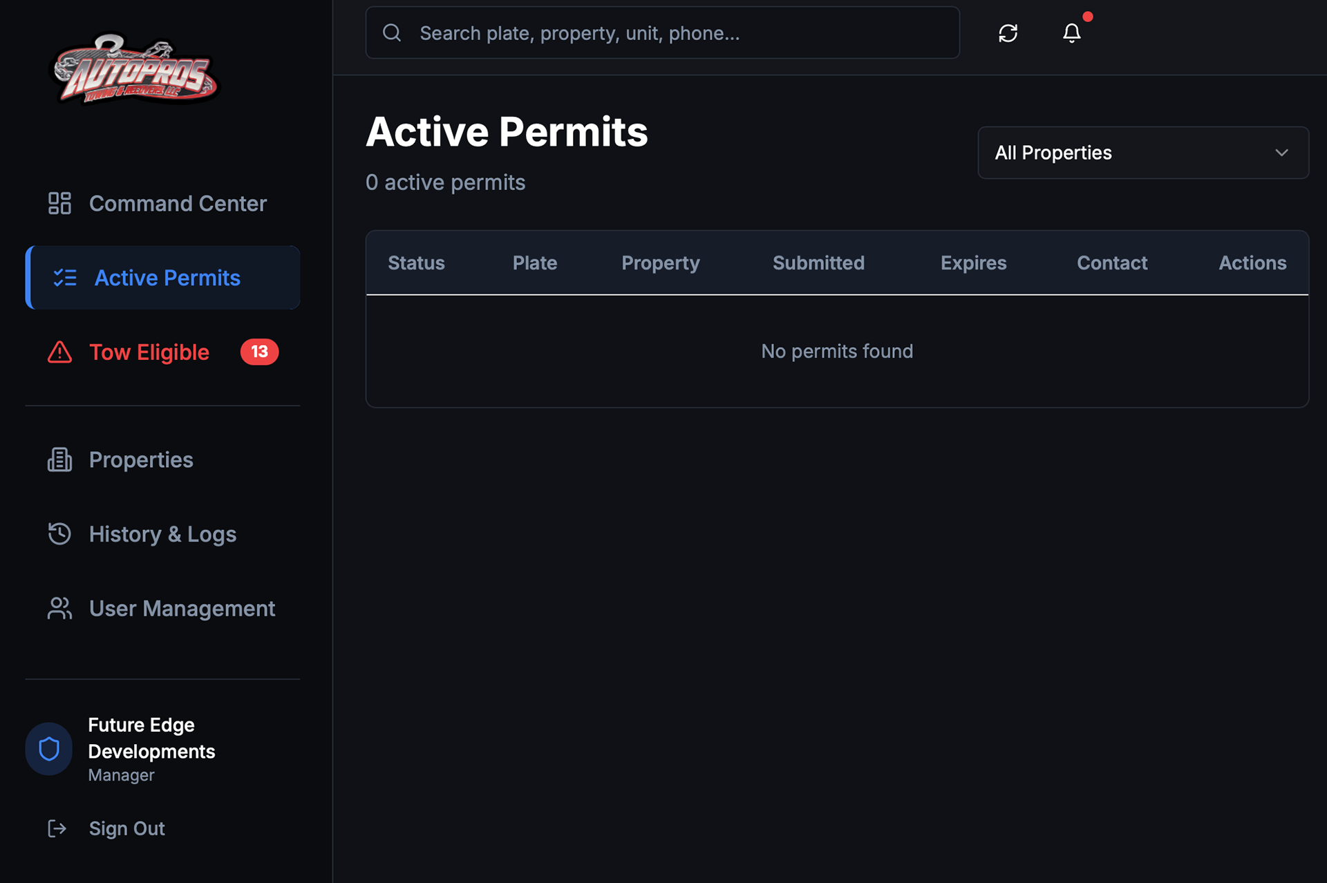This screenshot has height=883, width=1327.
Task: Sort by the Status column header
Action: click(x=416, y=263)
